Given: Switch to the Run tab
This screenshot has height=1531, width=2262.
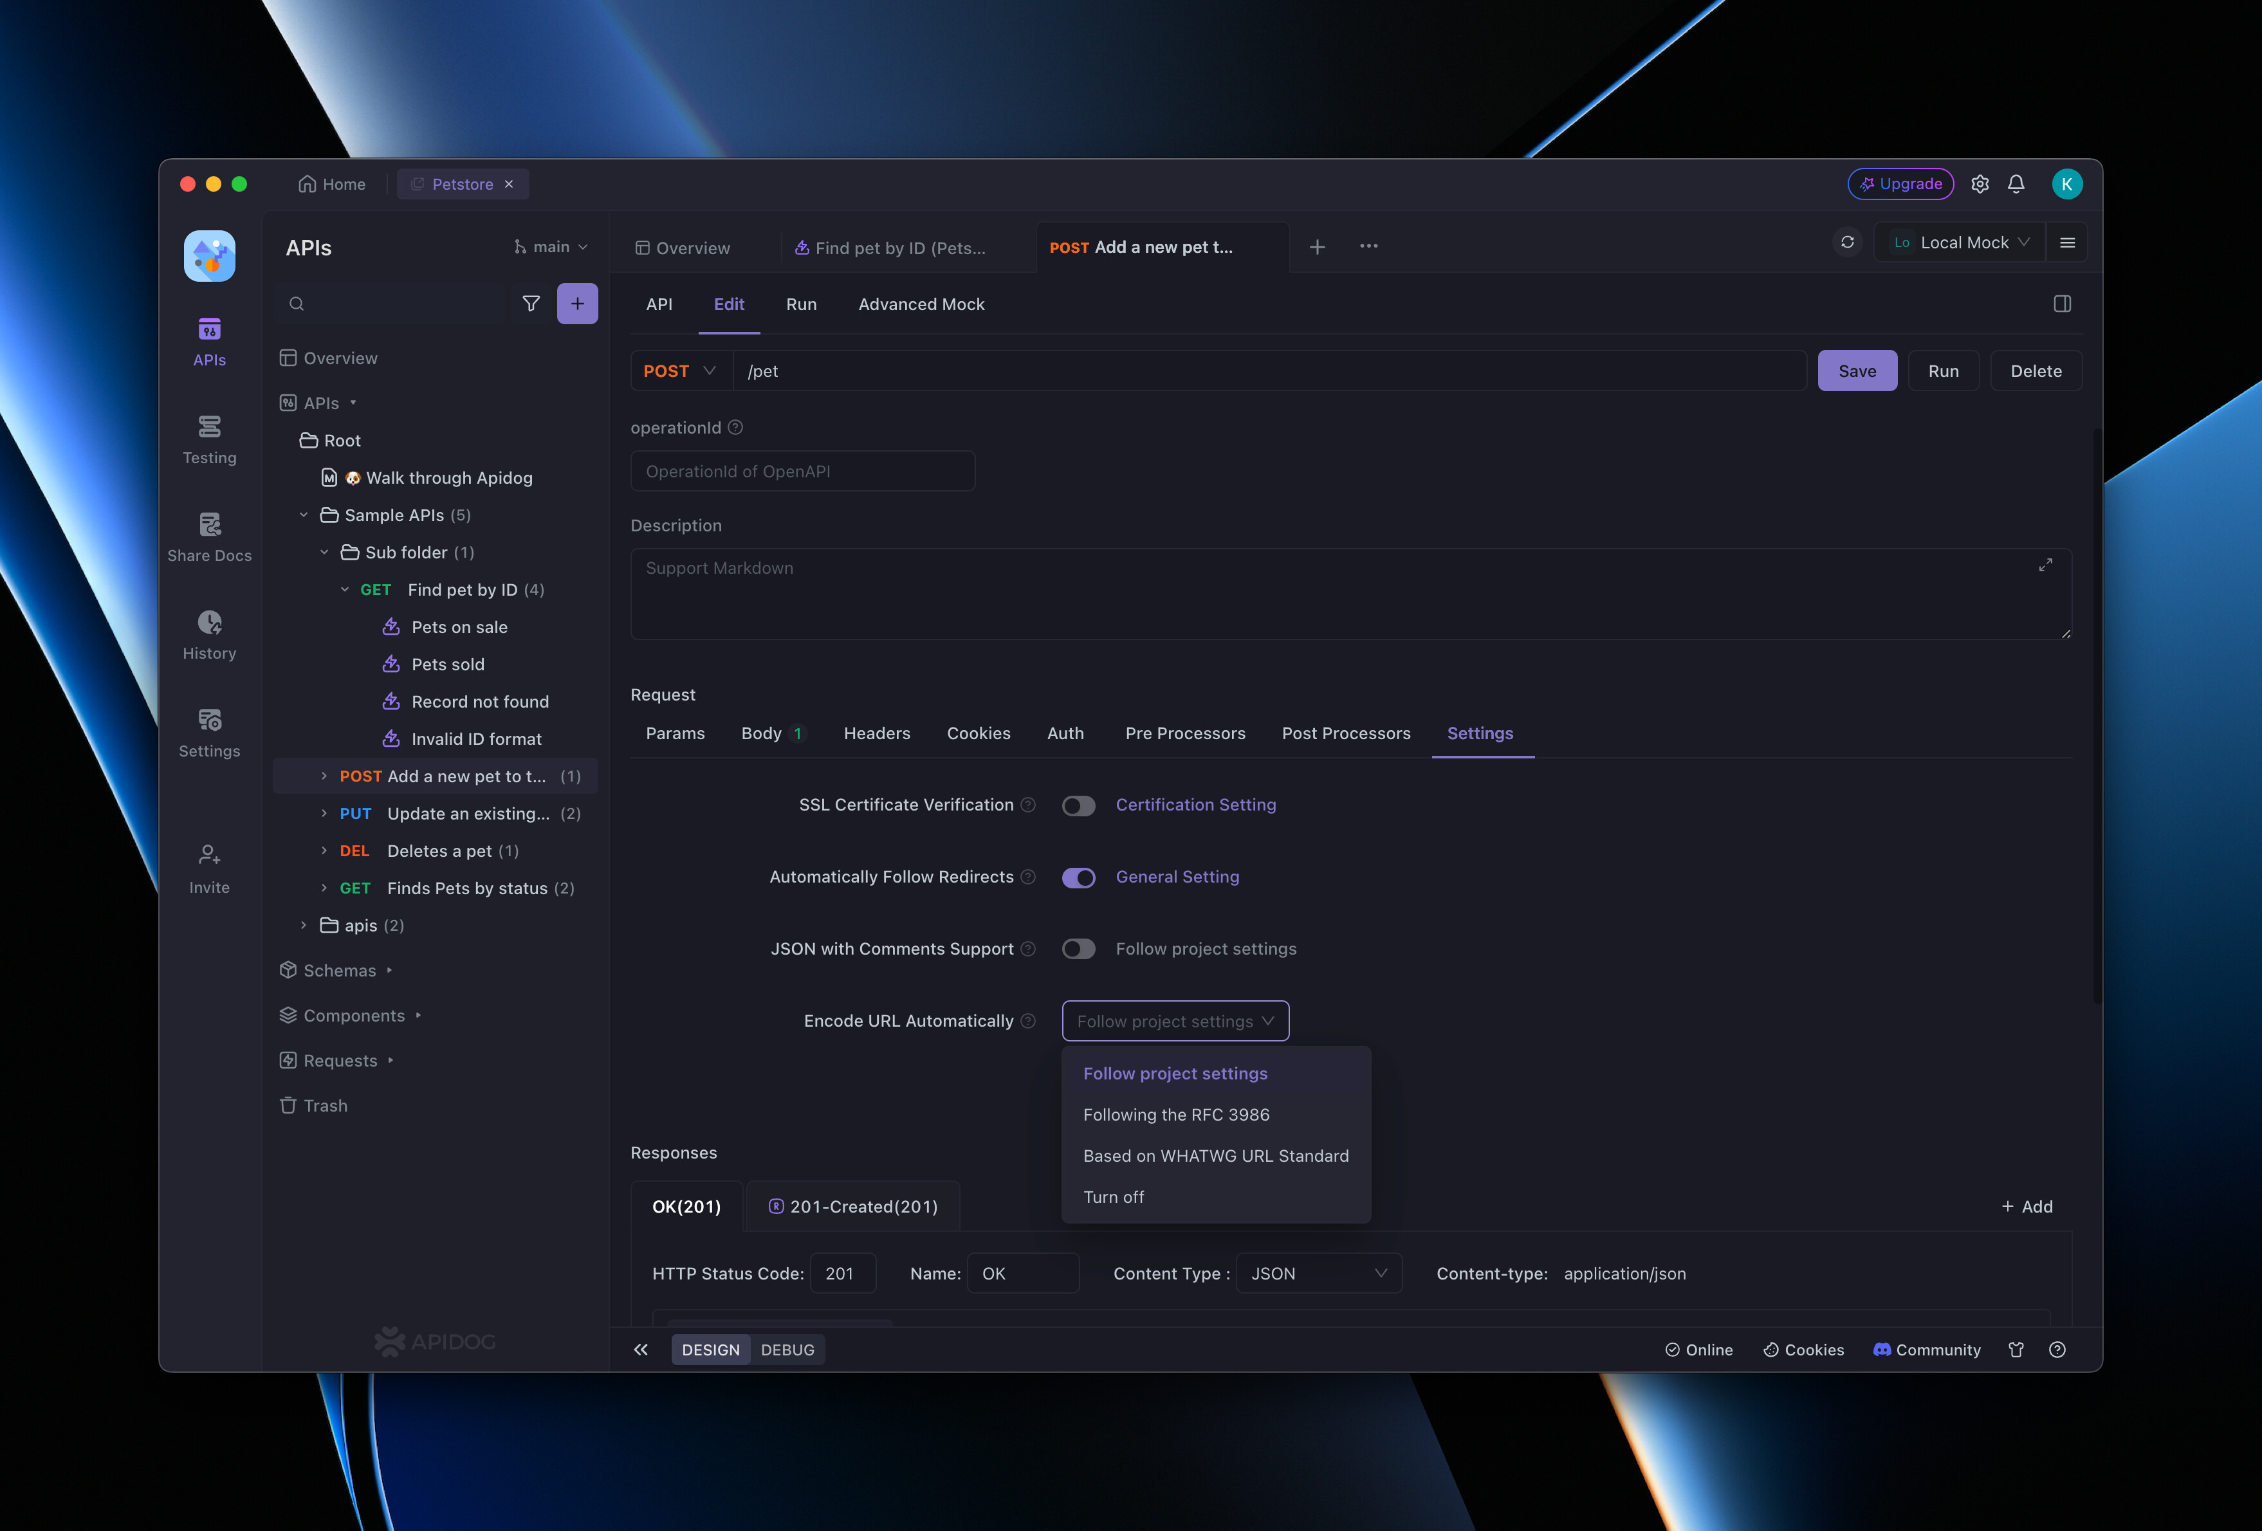Looking at the screenshot, I should coord(801,305).
